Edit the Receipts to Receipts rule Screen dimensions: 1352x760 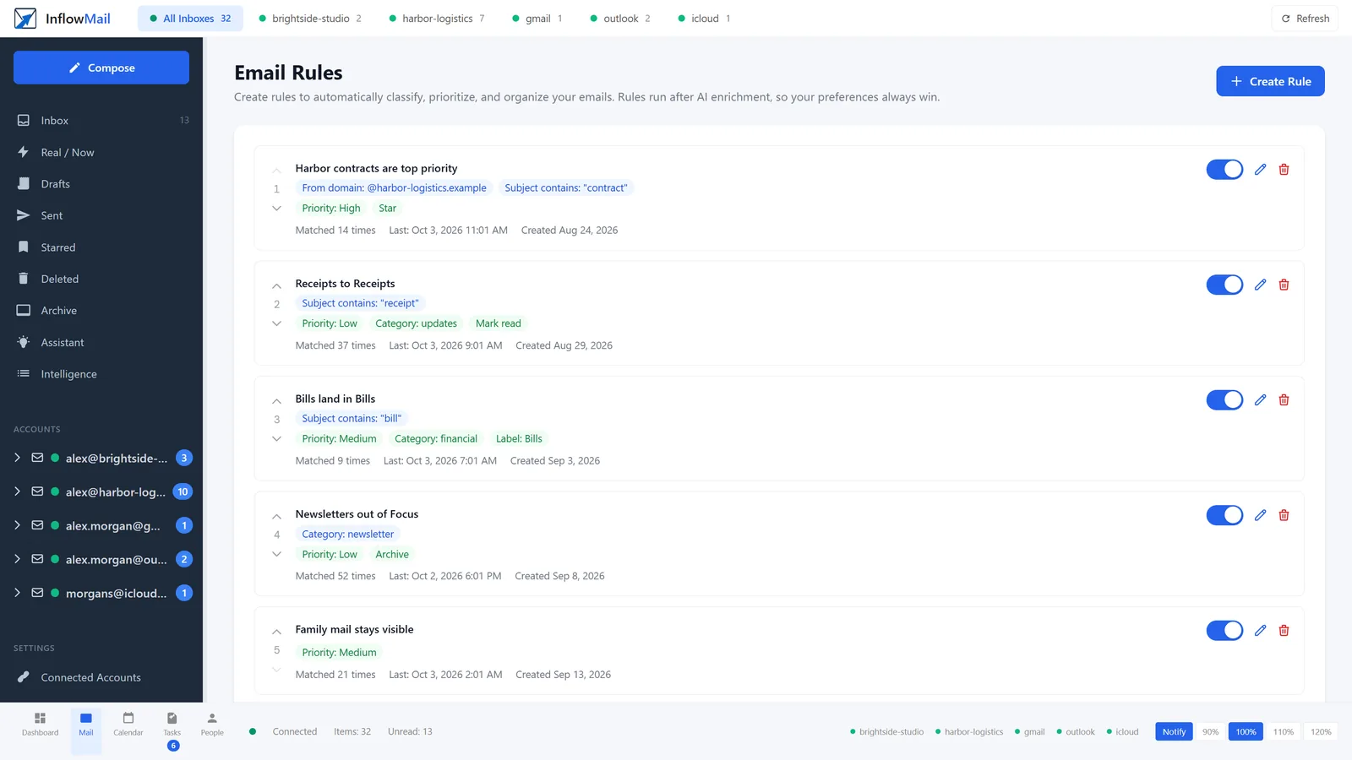pos(1260,285)
